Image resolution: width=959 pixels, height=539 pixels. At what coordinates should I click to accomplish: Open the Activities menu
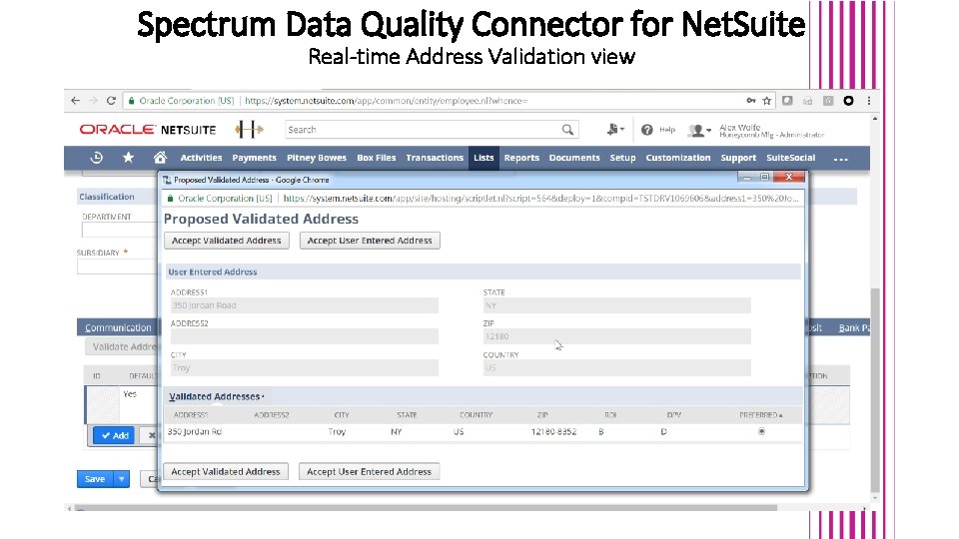(x=201, y=158)
